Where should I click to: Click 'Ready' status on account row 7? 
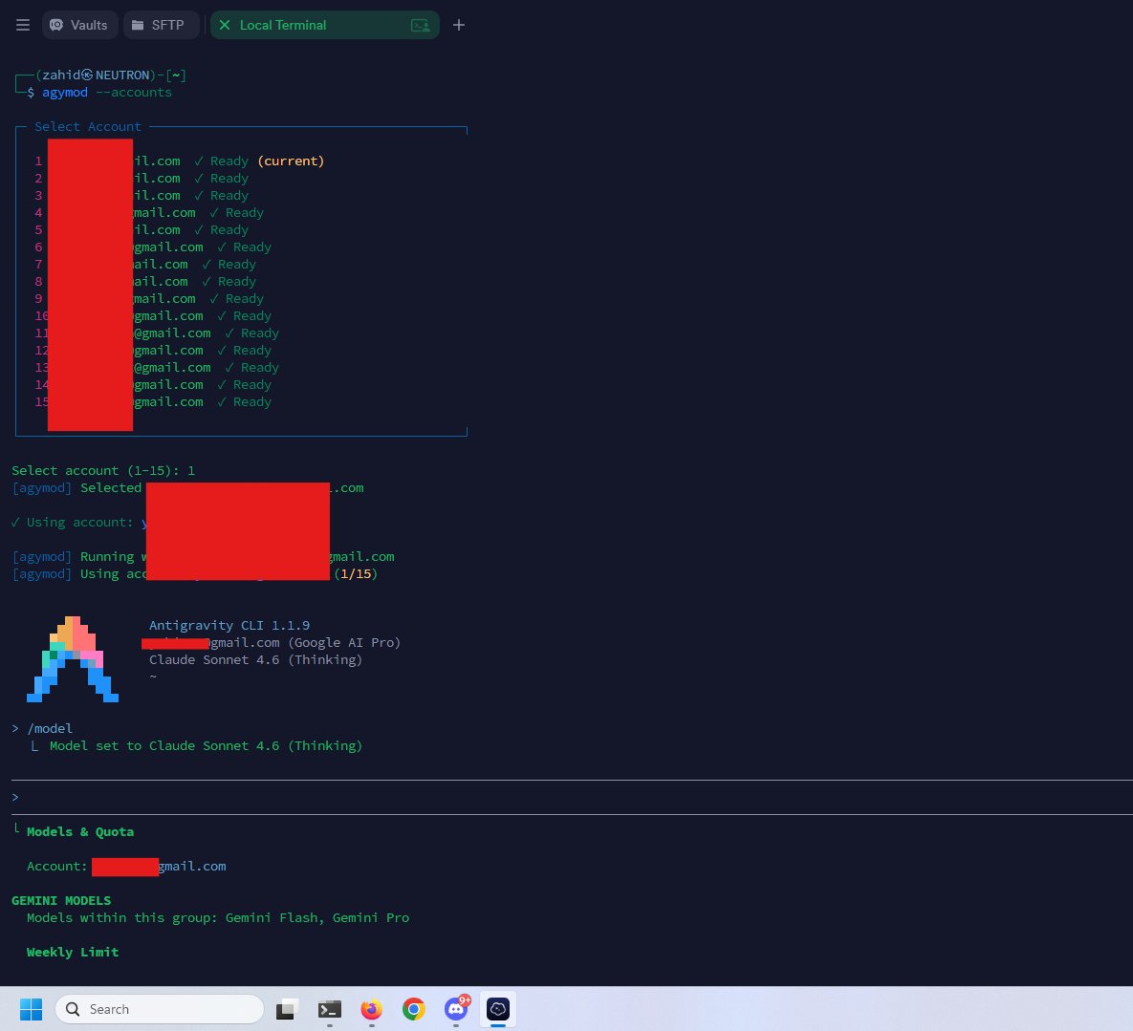(236, 265)
